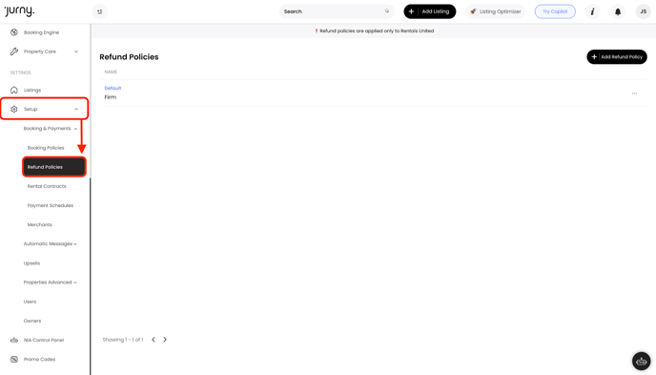The width and height of the screenshot is (656, 375).
Task: Open the JS user avatar menu
Action: tap(643, 11)
